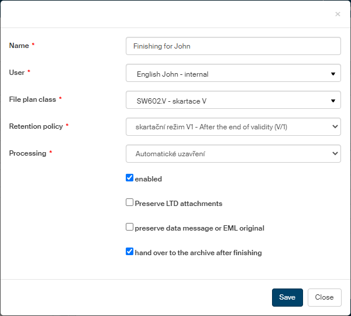Click the 'Processing' field label
Viewport: 351px width, 316px height.
tap(27, 153)
